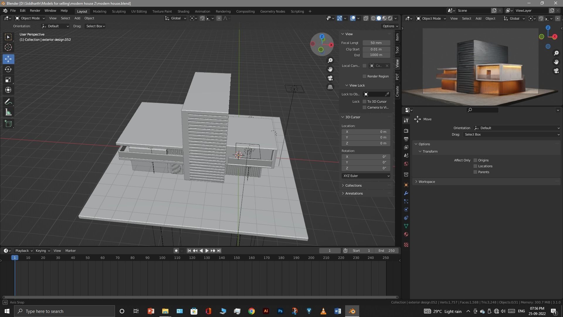
Task: Play animation forward button
Action: pos(207,251)
